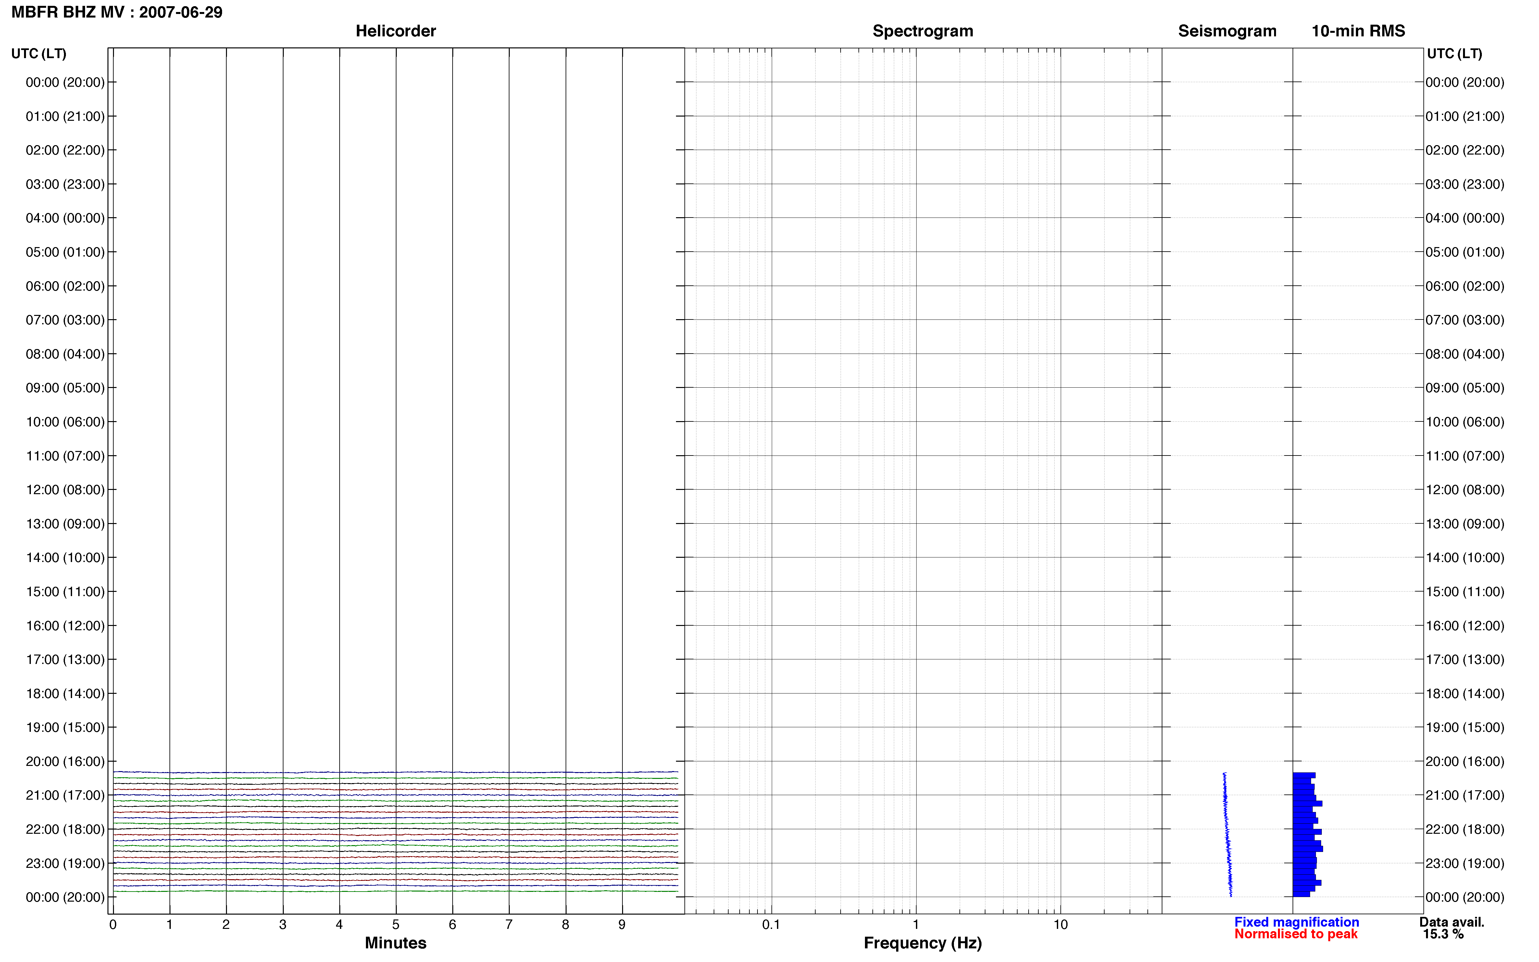
Task: Click the Seismogram panel heading
Action: click(1227, 31)
